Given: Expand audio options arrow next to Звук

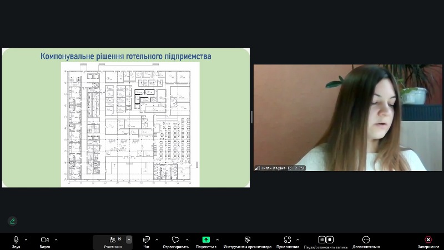Looking at the screenshot, I should (x=27, y=239).
